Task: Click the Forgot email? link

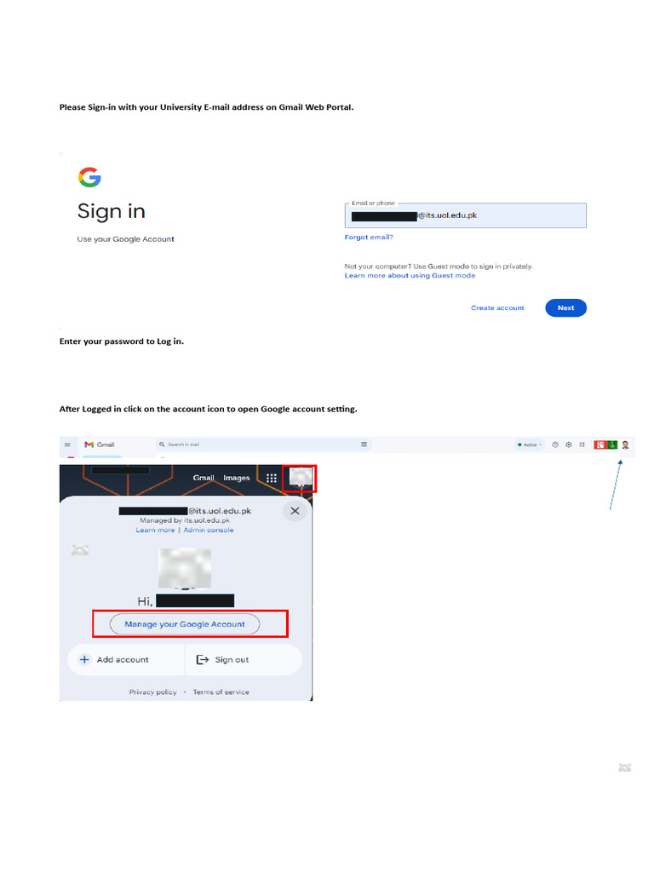Action: pos(369,237)
